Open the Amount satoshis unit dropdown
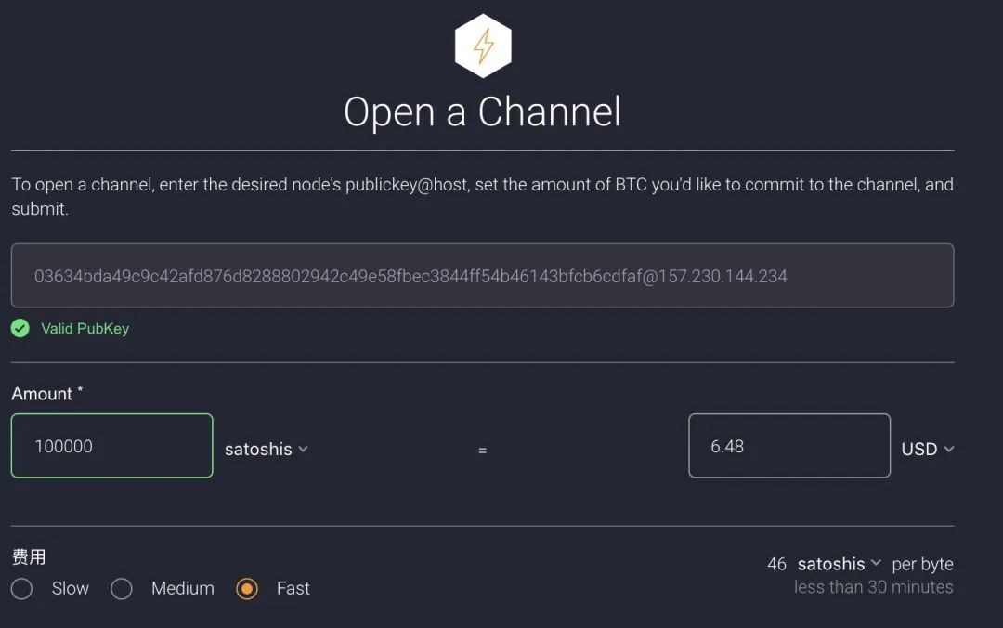This screenshot has width=1003, height=628. [266, 449]
